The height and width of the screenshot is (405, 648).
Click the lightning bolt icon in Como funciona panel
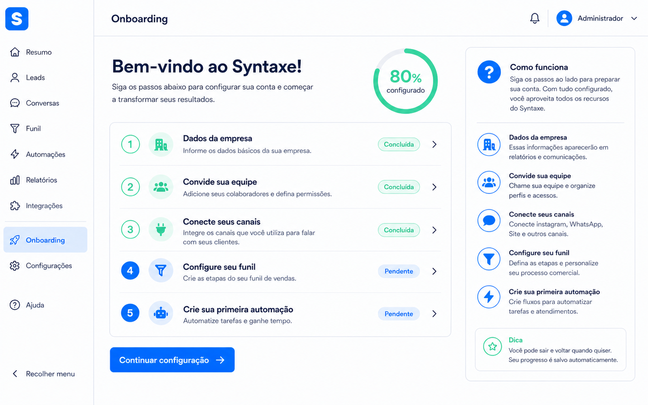coord(489,297)
